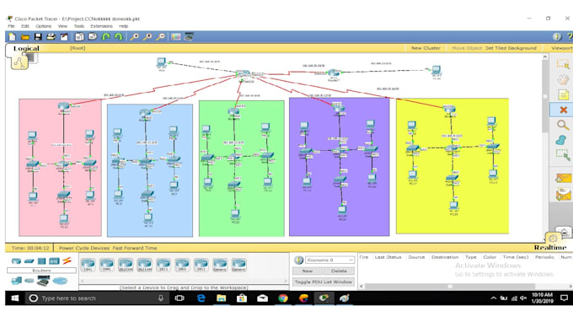This screenshot has height=322, width=573.
Task: Open the Options menu
Action: click(x=43, y=26)
